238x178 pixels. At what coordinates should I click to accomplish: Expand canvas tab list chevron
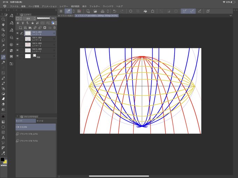pyautogui.click(x=231, y=16)
